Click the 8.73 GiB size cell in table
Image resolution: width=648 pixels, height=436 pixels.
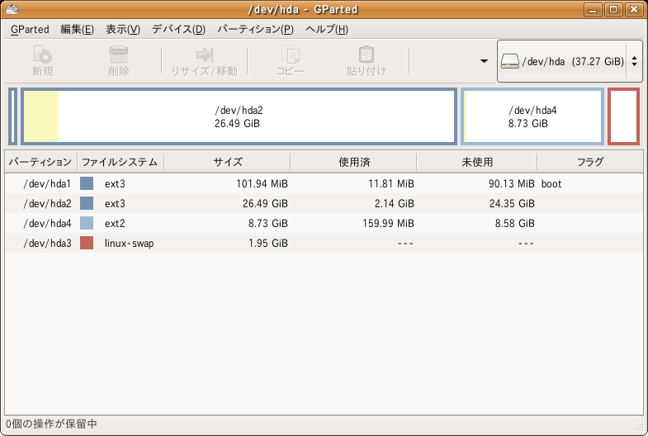(267, 223)
